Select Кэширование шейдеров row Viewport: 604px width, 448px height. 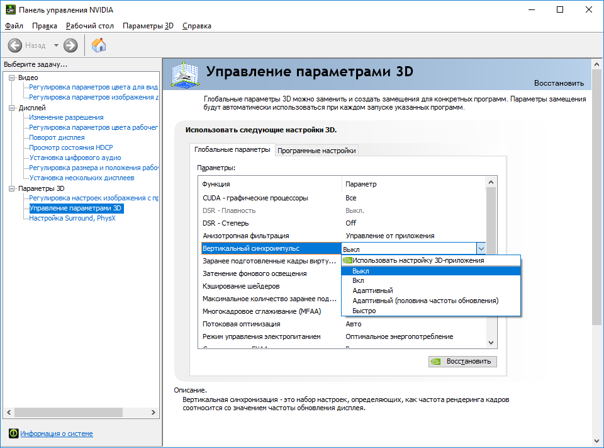point(271,286)
